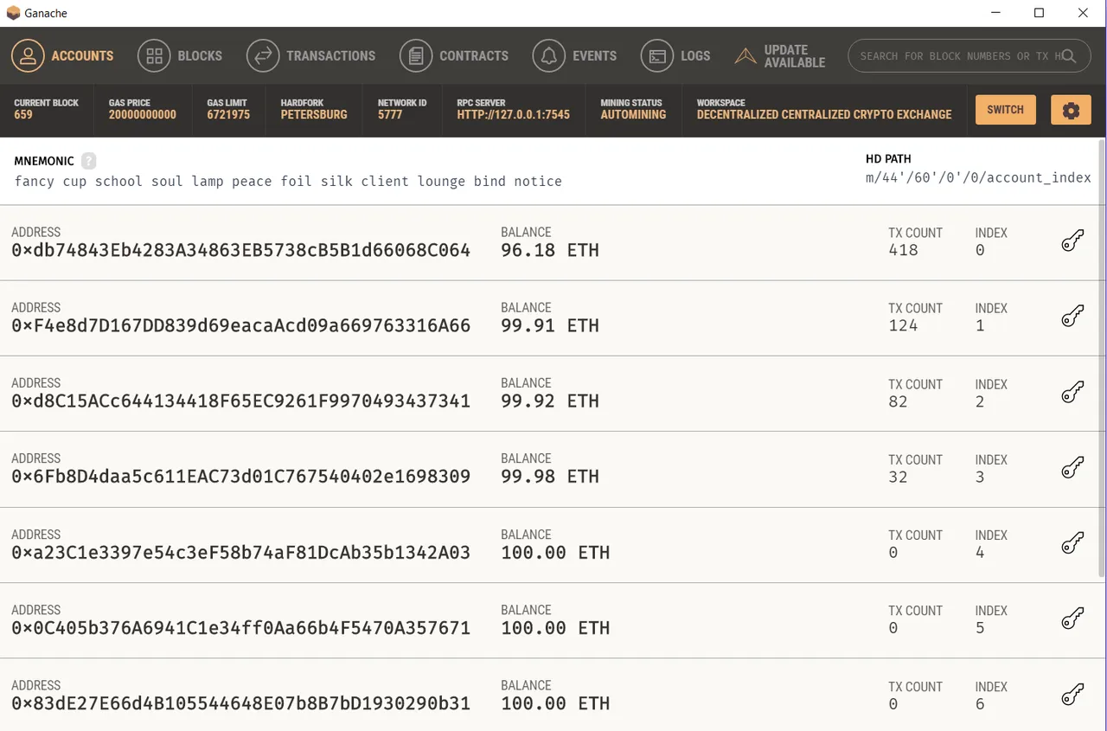
Task: Click the network ID value 5777
Action: coord(390,114)
